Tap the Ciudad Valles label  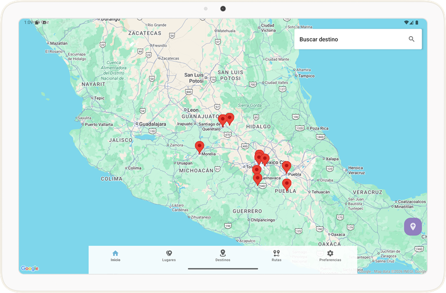[276, 82]
